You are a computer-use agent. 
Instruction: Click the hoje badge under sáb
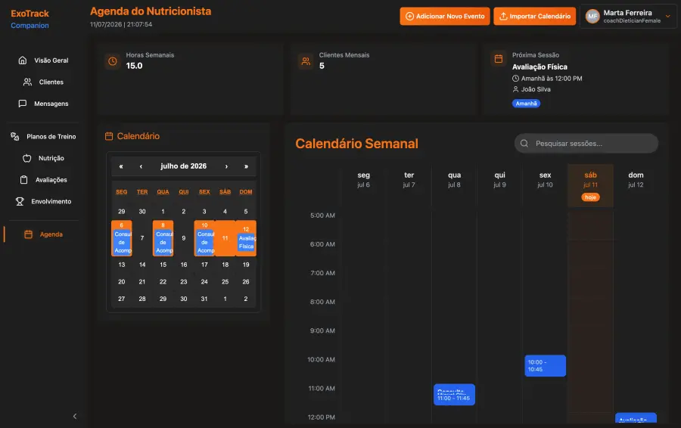point(590,197)
